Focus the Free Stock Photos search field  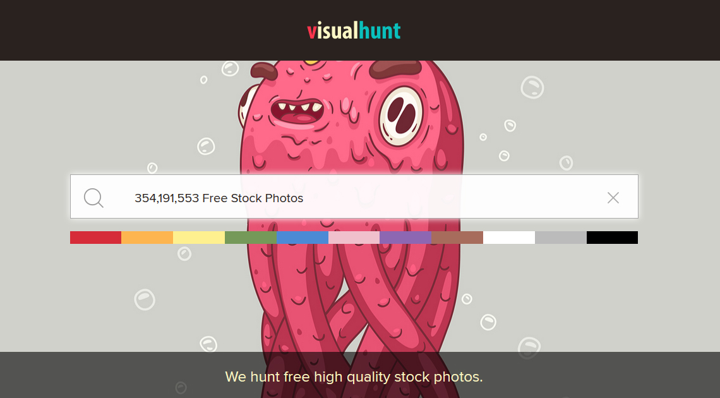pos(354,196)
